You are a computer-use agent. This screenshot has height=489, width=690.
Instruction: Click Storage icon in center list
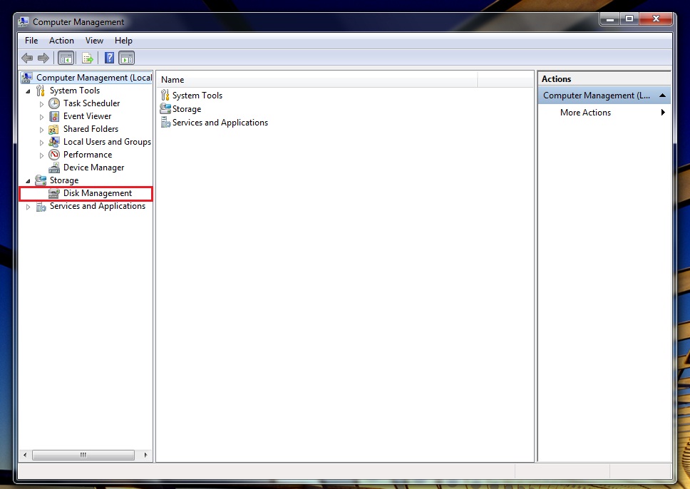pos(165,108)
